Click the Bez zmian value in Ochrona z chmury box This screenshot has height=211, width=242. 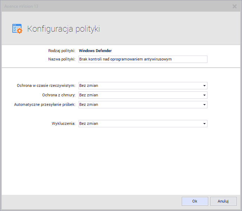(89, 95)
